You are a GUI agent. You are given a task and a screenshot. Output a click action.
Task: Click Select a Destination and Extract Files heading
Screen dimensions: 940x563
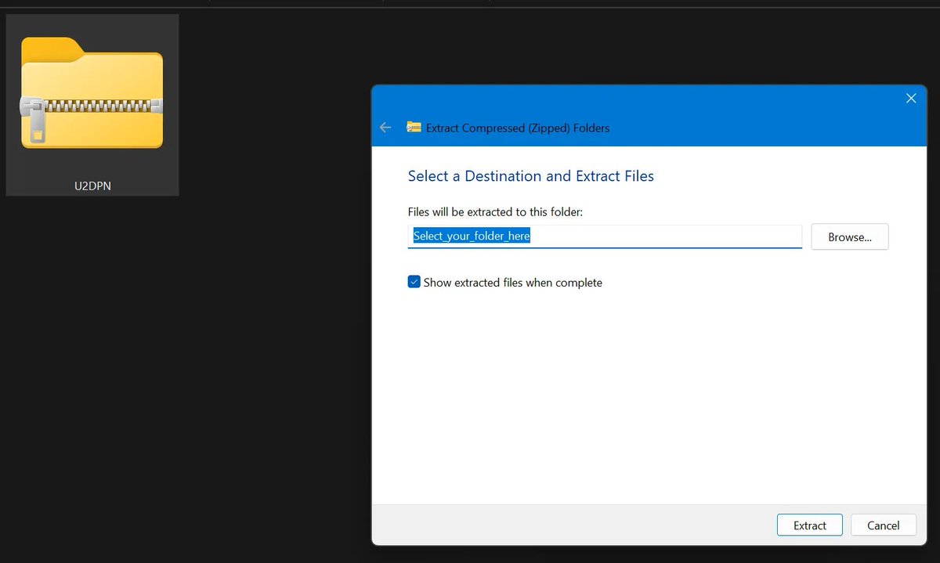pos(530,175)
